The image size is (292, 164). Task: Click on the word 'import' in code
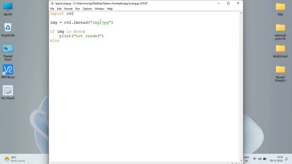[57, 14]
